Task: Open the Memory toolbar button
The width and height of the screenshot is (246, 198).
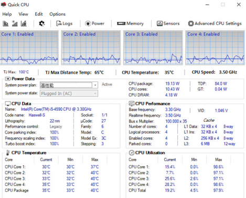Action: pos(130,24)
